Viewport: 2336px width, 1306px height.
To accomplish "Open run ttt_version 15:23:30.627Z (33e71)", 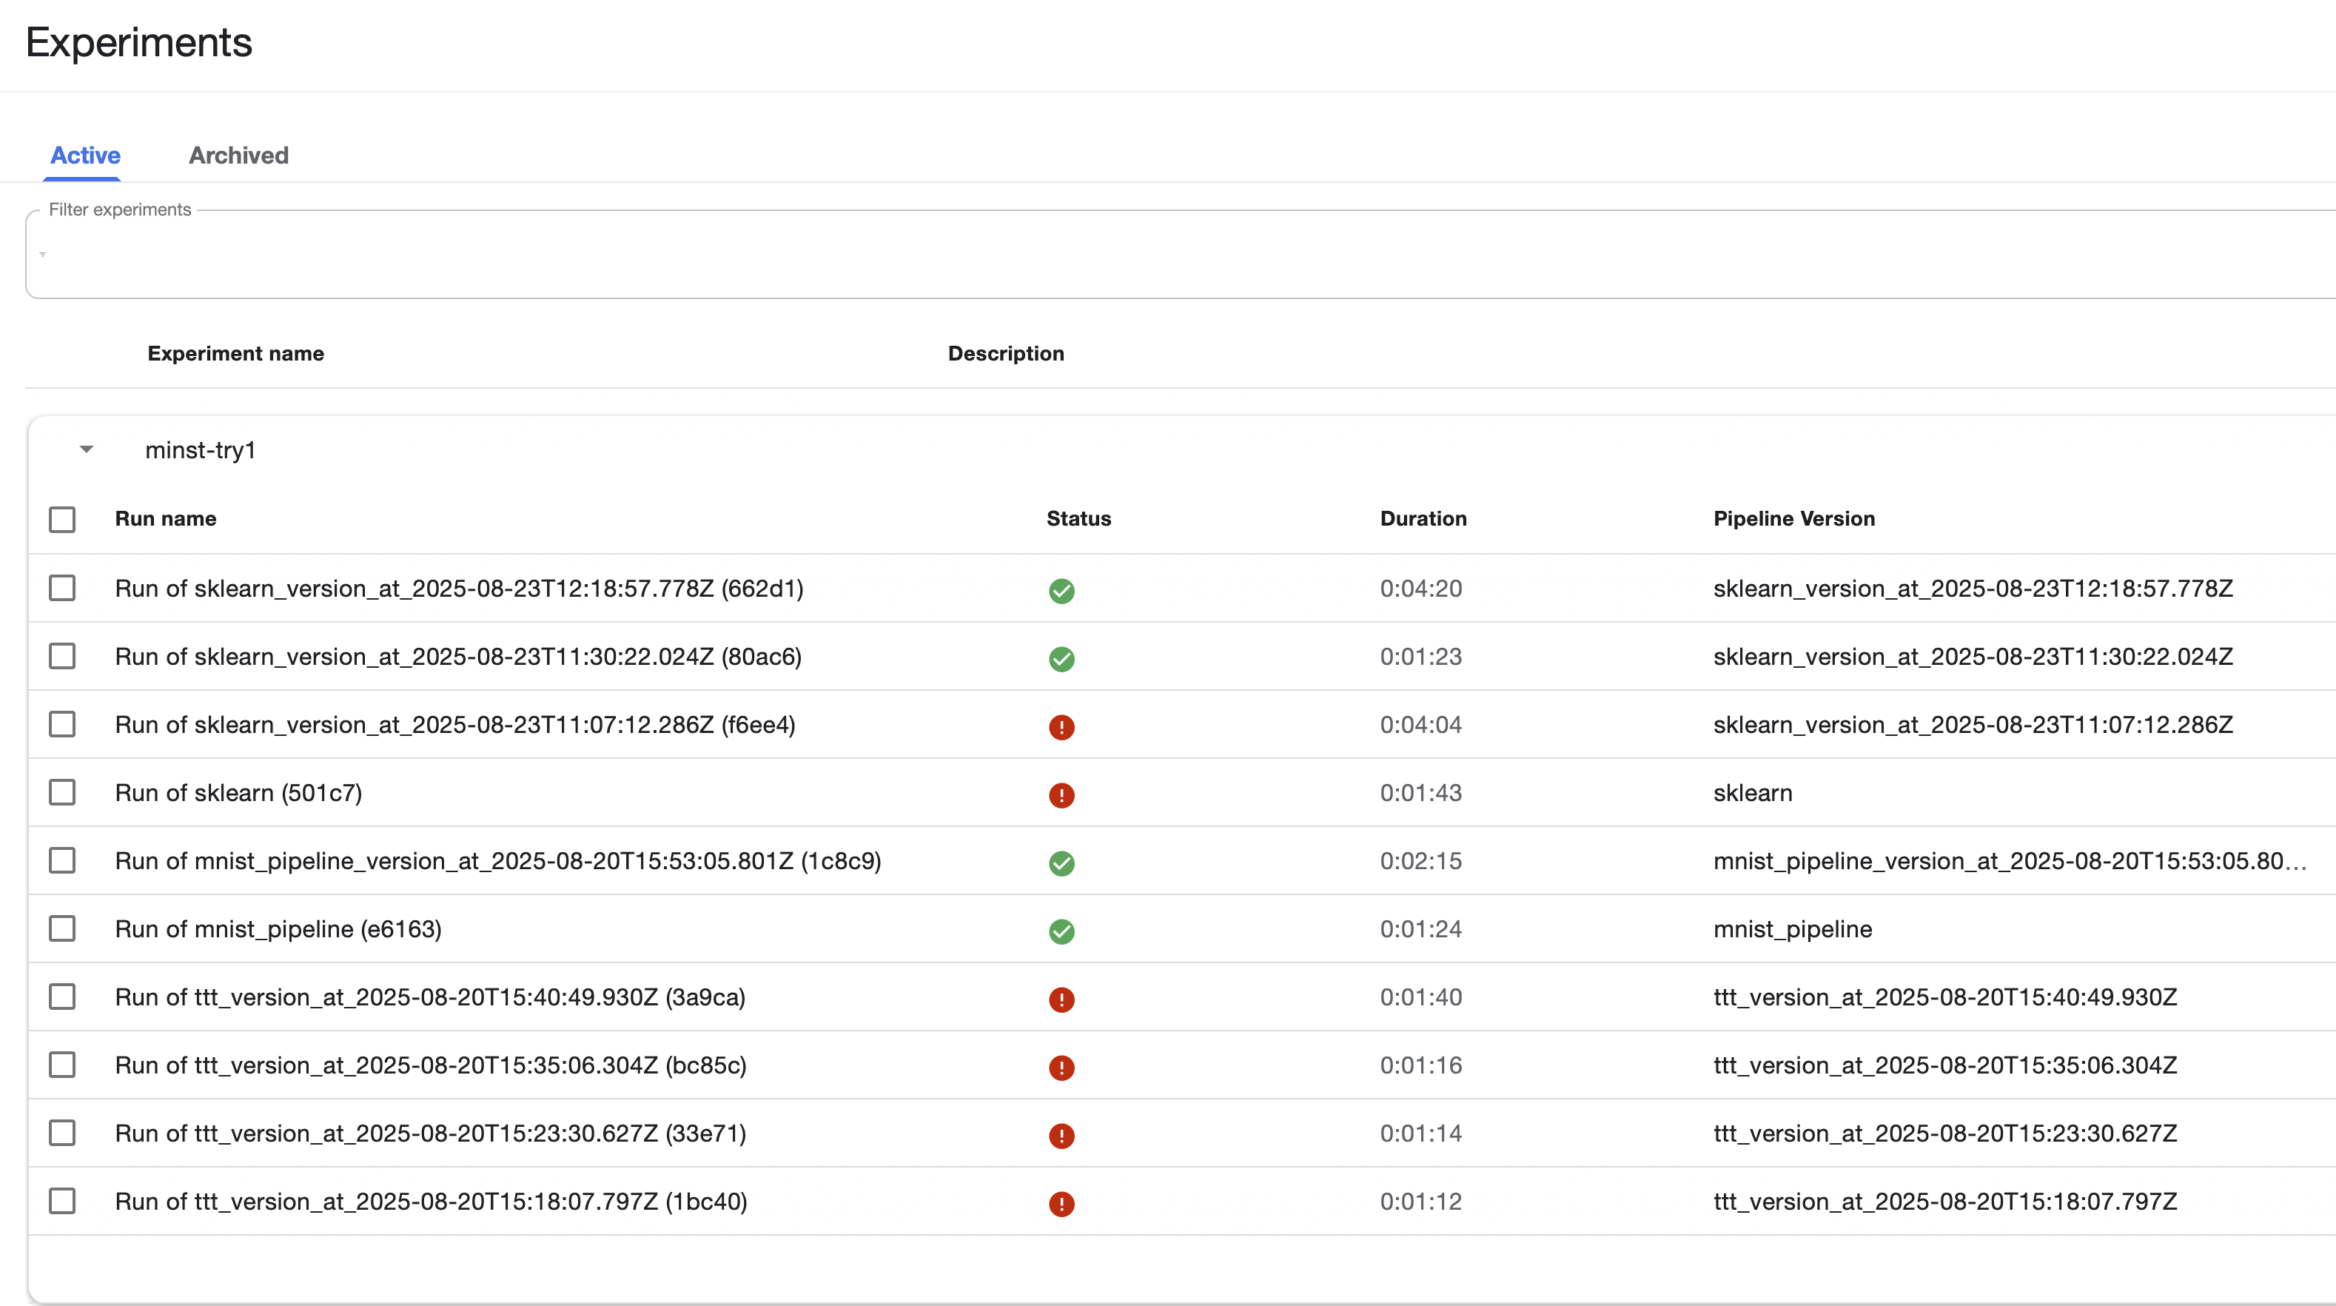I will (430, 1133).
